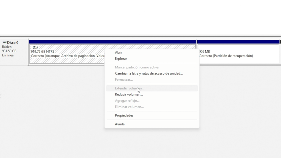Select the Disco 0 disk header
This screenshot has width=281, height=158.
(x=14, y=52)
